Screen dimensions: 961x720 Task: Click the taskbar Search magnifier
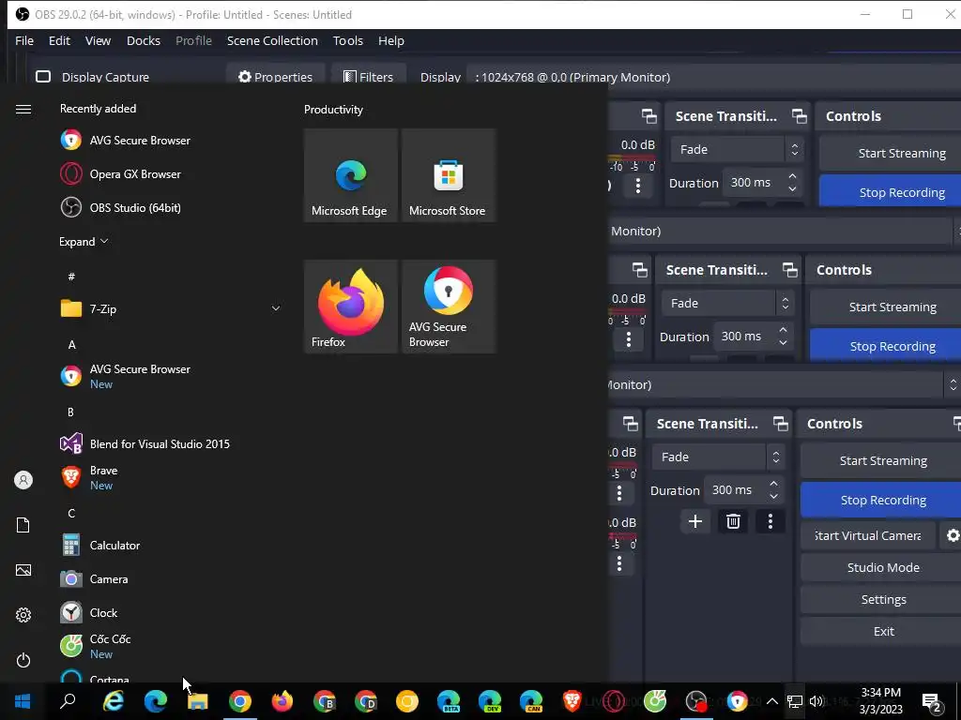(x=68, y=700)
